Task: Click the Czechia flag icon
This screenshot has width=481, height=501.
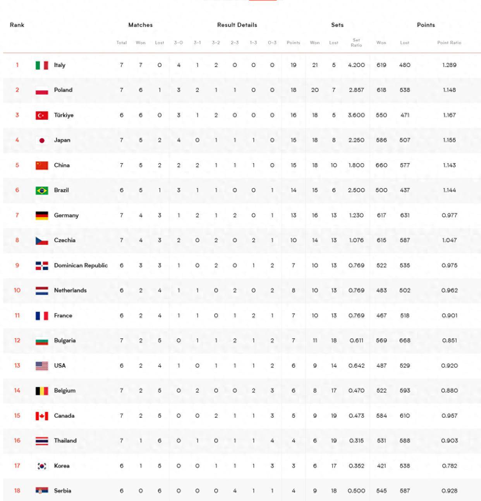Action: tap(42, 240)
